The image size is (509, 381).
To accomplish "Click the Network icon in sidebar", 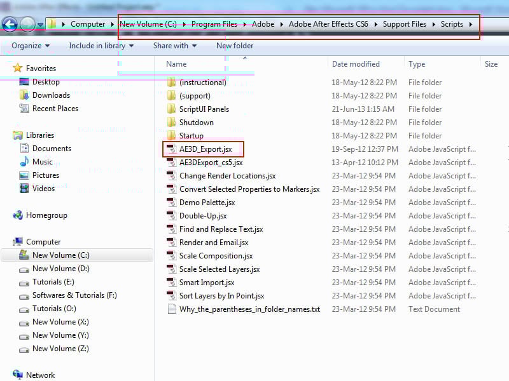I will pyautogui.click(x=18, y=375).
